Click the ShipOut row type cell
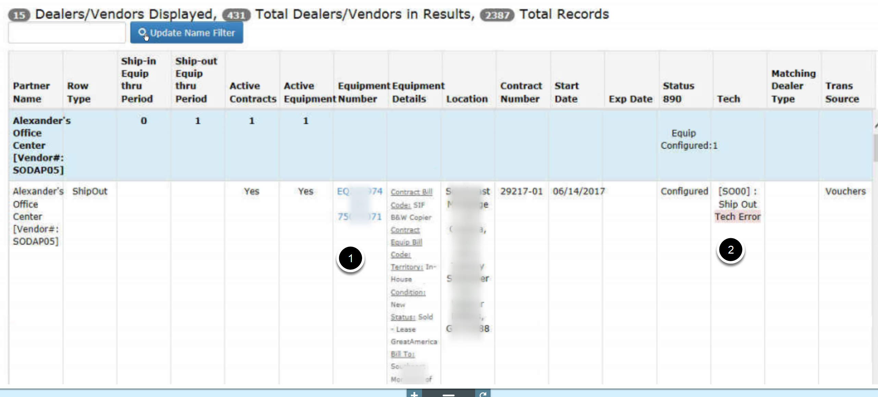Viewport: 878px width, 397px height. coord(90,191)
